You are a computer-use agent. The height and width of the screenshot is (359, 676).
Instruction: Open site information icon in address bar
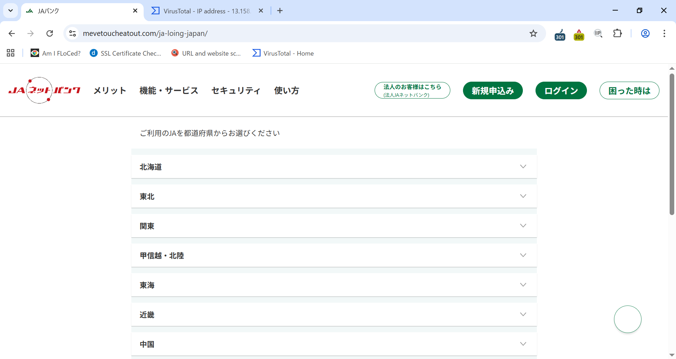[73, 33]
